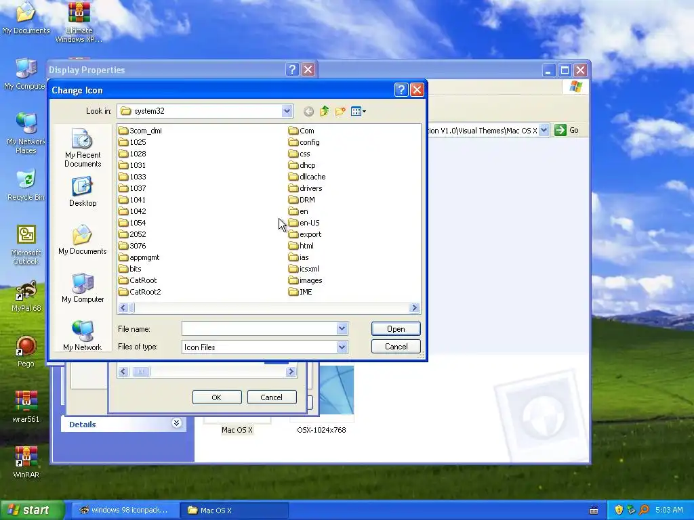This screenshot has height=520, width=694.
Task: Select the images folder
Action: tap(306, 280)
